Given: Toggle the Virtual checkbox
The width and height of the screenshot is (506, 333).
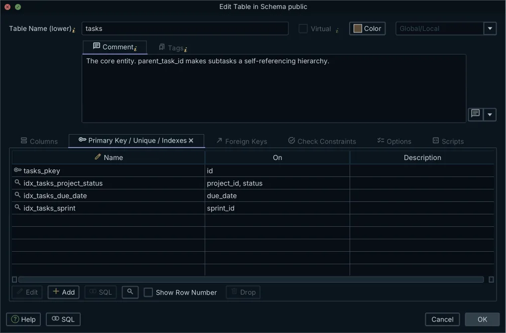Looking at the screenshot, I should pyautogui.click(x=303, y=29).
